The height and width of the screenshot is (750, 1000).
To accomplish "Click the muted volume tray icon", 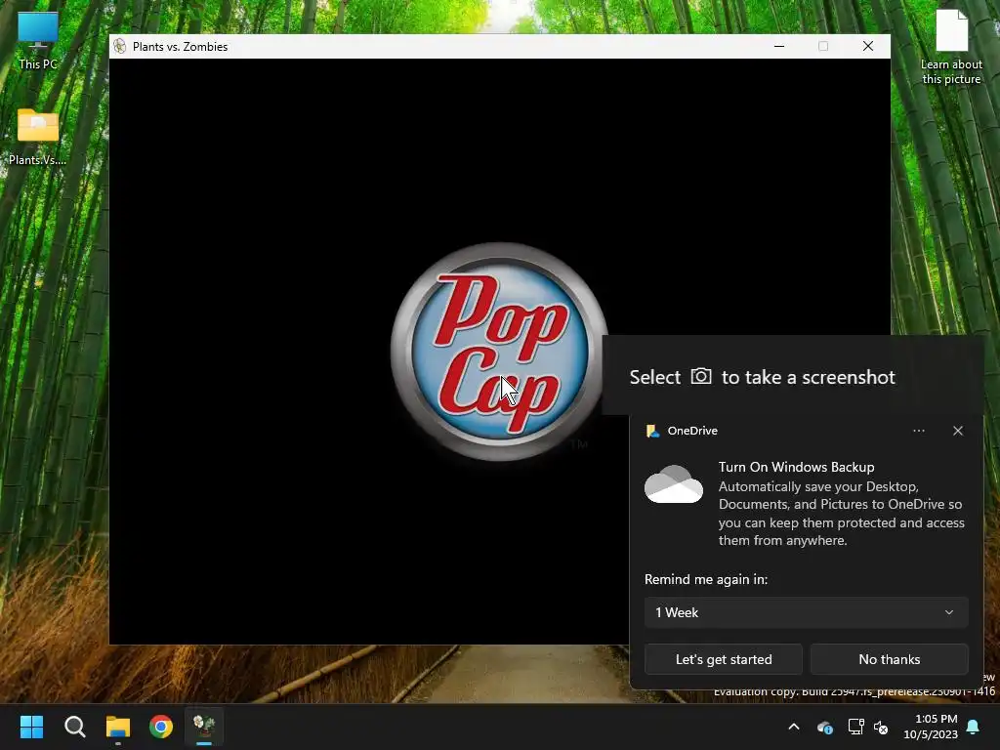I will (x=881, y=727).
